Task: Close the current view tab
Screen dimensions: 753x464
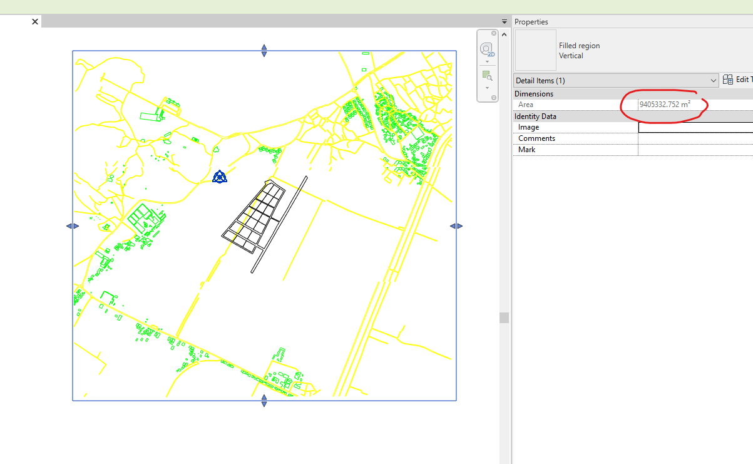Action: (34, 21)
